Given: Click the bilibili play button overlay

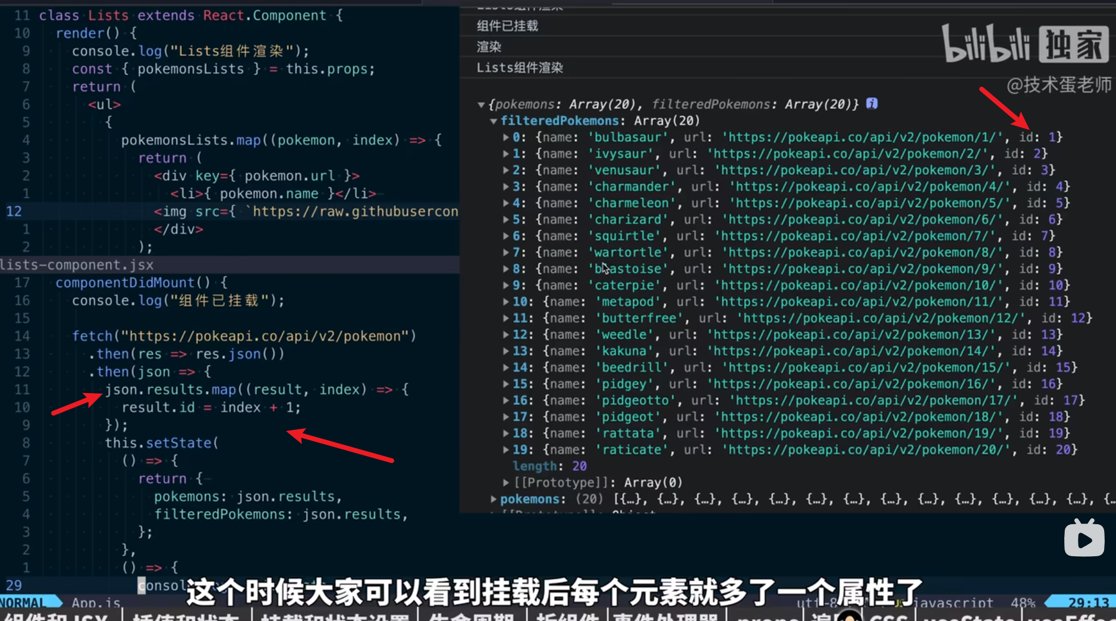Looking at the screenshot, I should (1084, 538).
